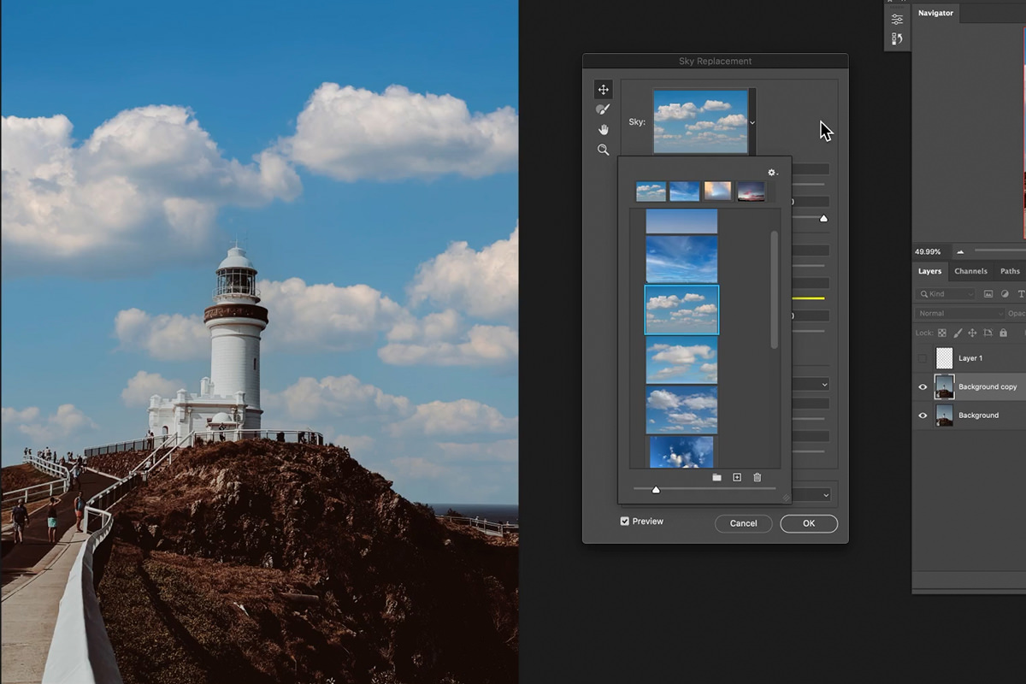Disable the Preview checkbox
This screenshot has height=684, width=1026.
pos(625,521)
